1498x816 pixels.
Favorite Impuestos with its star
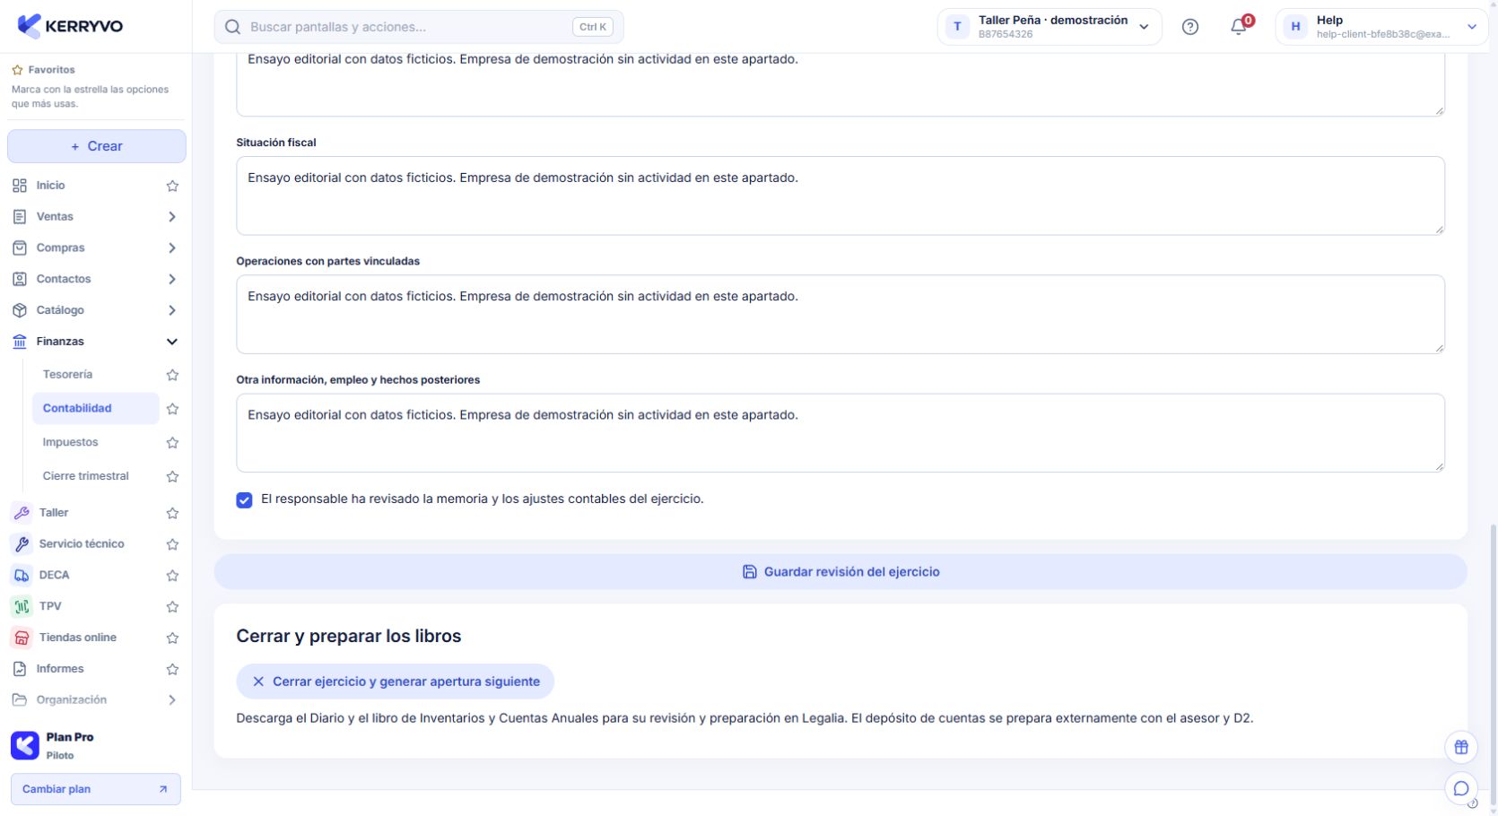point(172,443)
